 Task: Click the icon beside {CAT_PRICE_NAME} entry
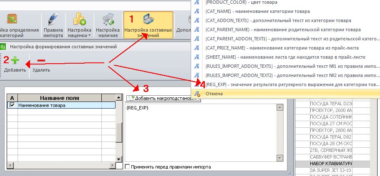[197, 48]
